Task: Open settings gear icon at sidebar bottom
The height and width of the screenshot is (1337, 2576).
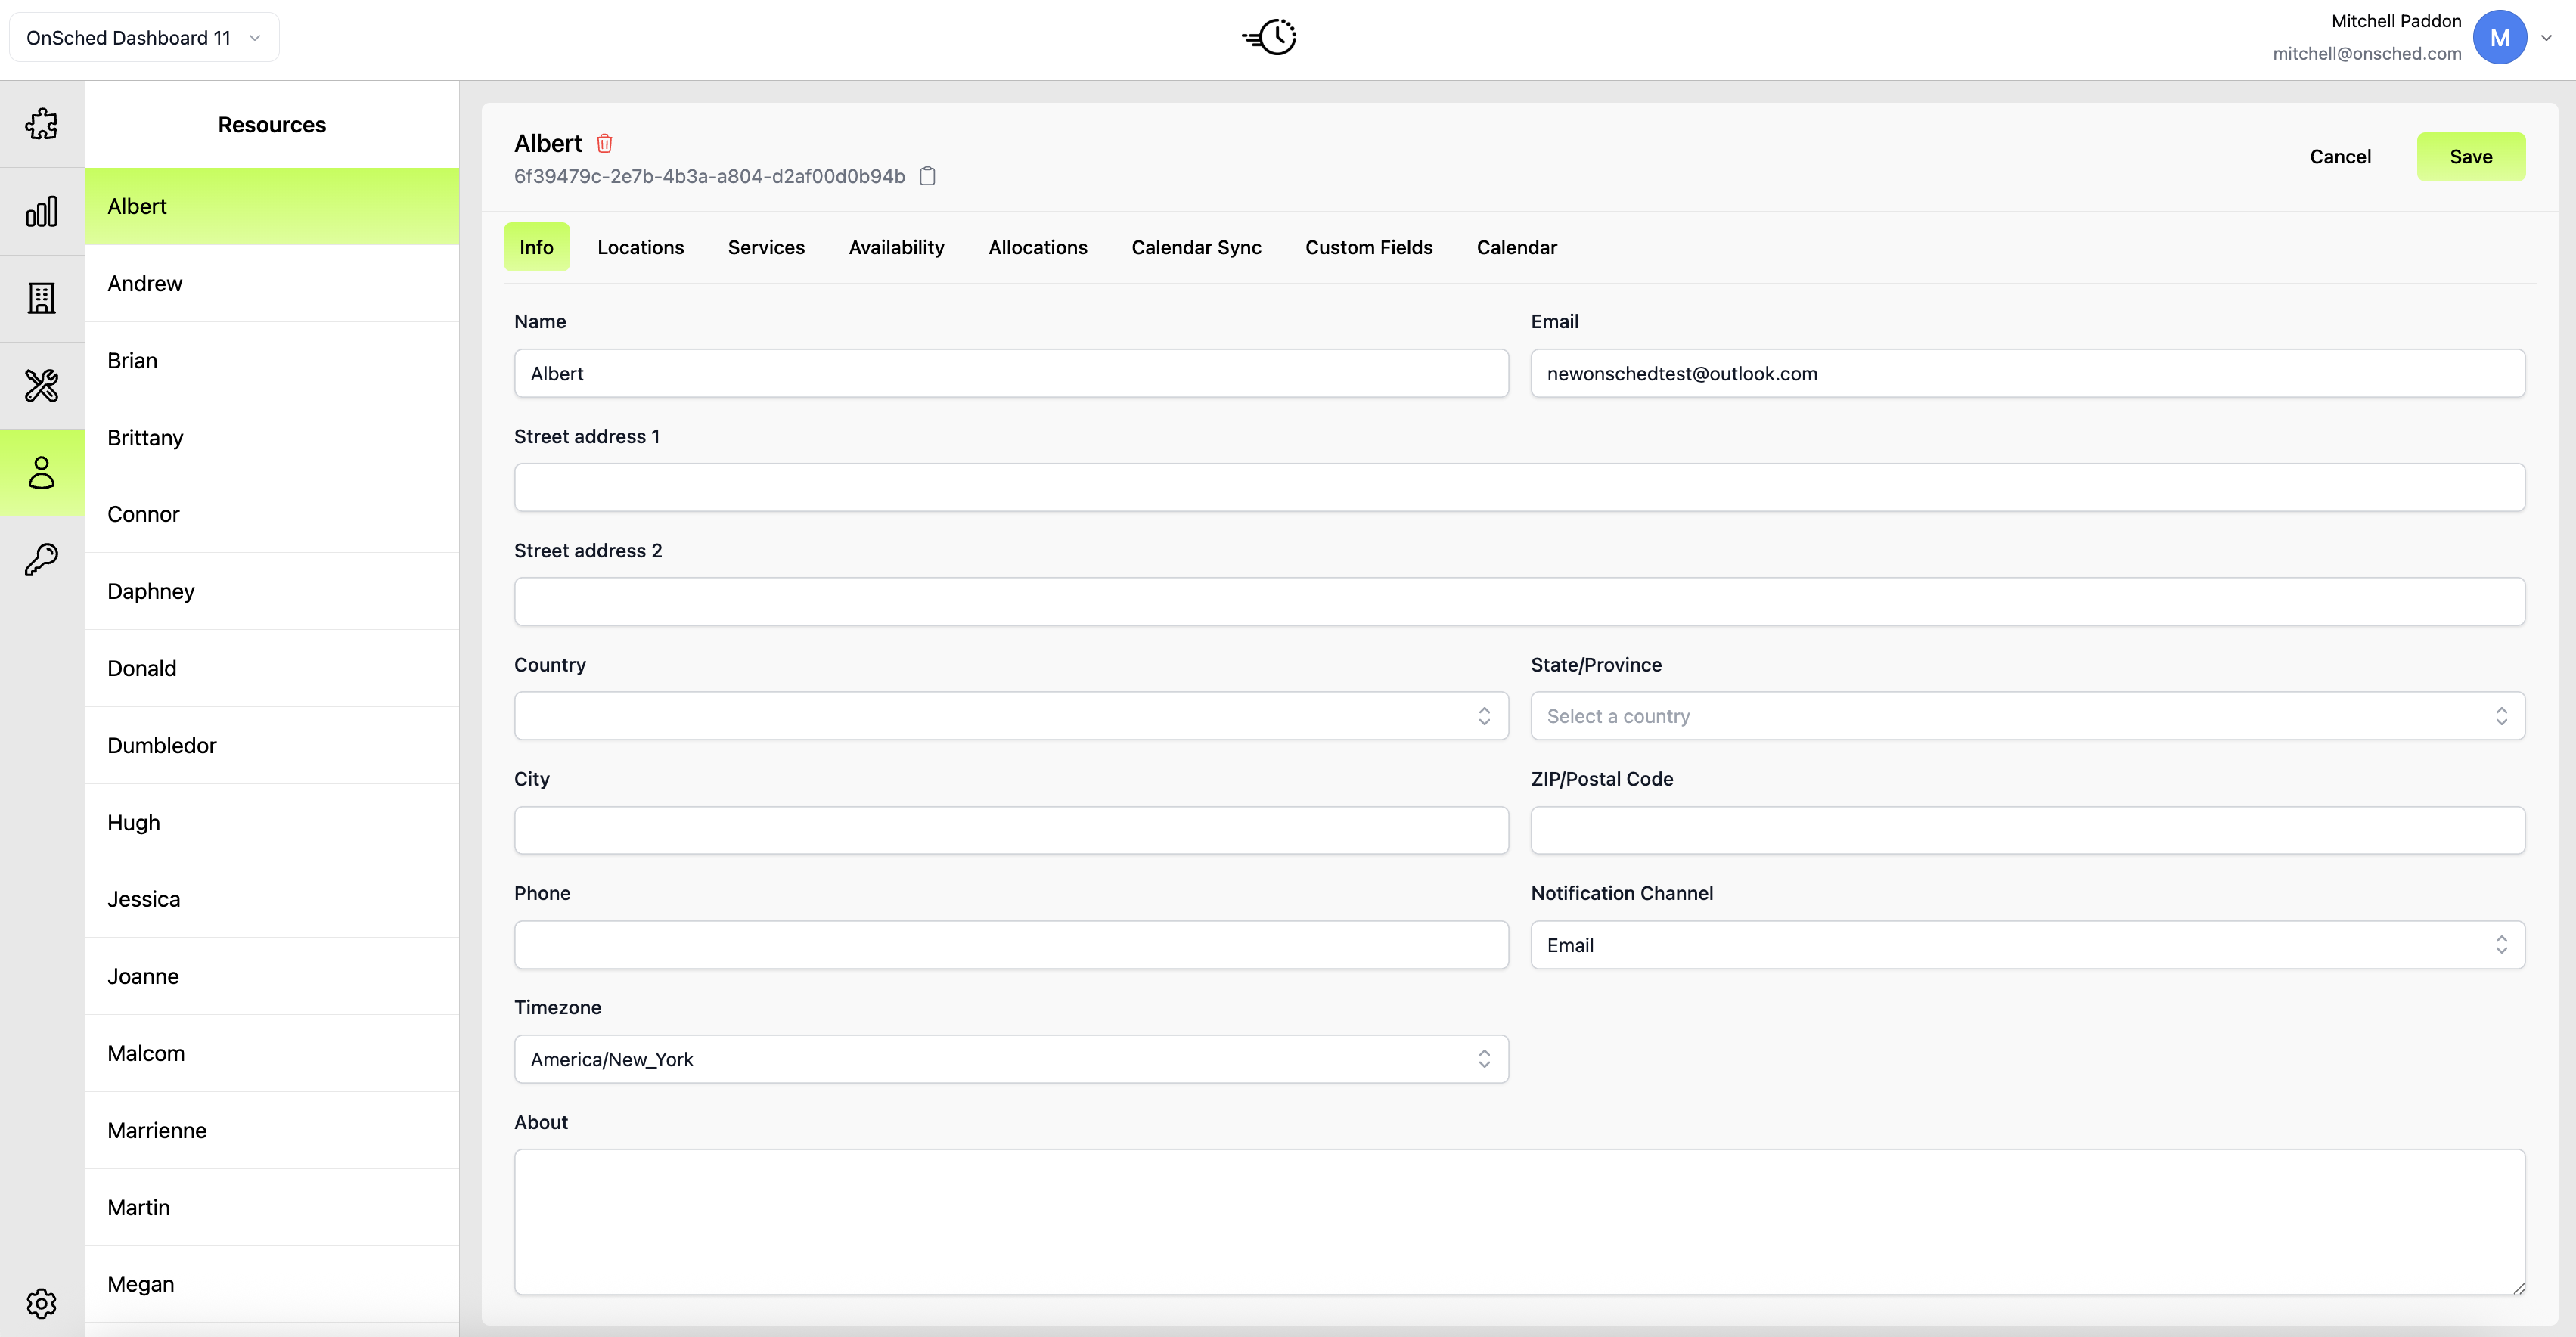Action: (41, 1303)
